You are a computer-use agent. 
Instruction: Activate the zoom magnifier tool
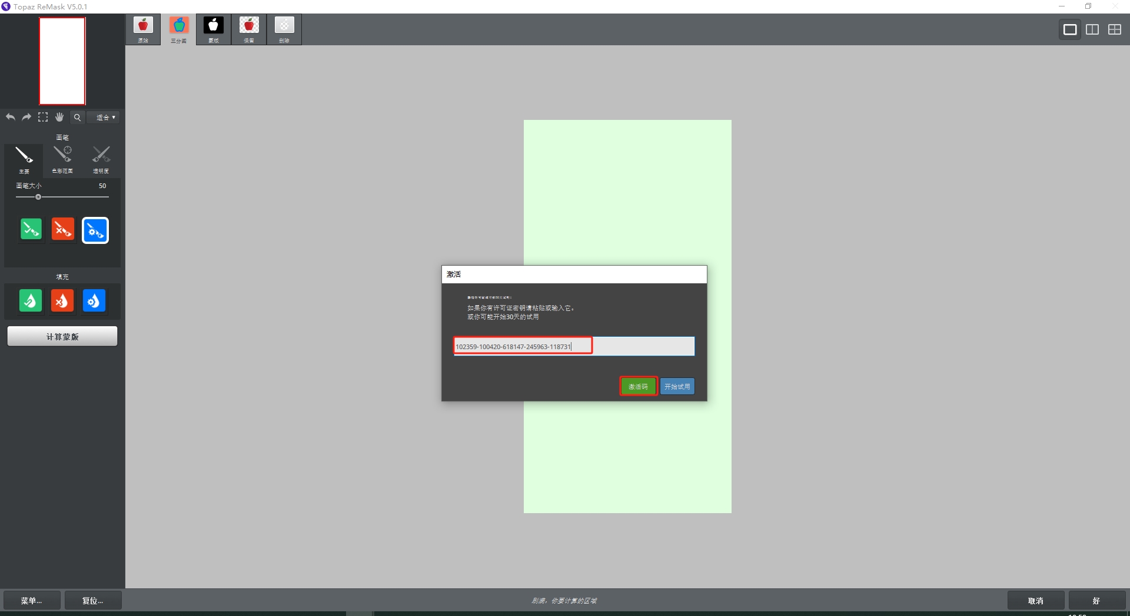[77, 117]
